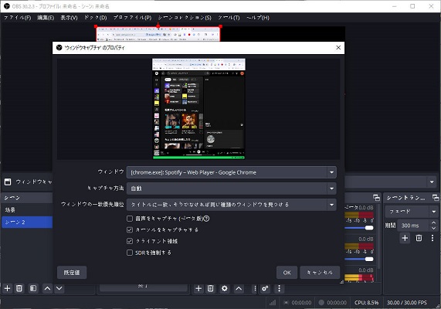This screenshot has height=309, width=441.
Task: Close the ウィンドウキャプチャ properties dialog
Action: pyautogui.click(x=338, y=48)
